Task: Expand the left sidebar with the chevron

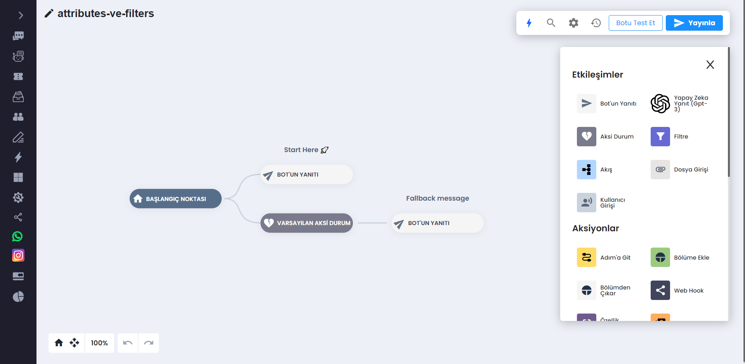Action: (21, 16)
